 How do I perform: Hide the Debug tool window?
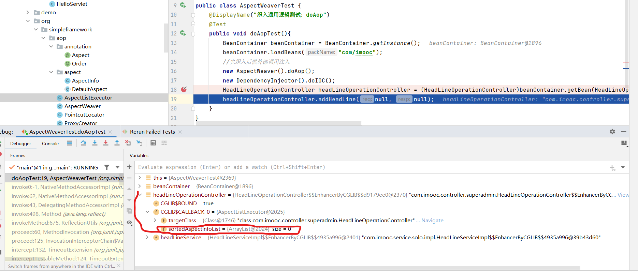point(624,132)
